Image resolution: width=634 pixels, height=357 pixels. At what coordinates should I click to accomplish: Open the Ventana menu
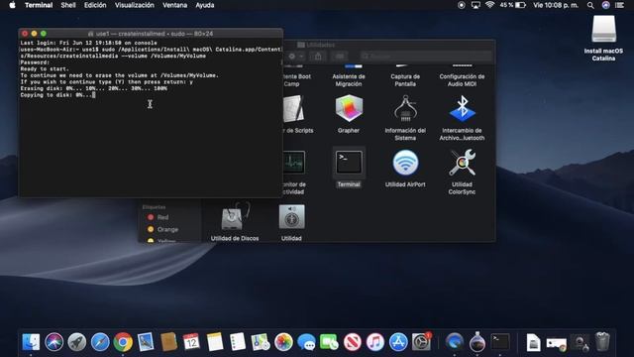tap(174, 5)
